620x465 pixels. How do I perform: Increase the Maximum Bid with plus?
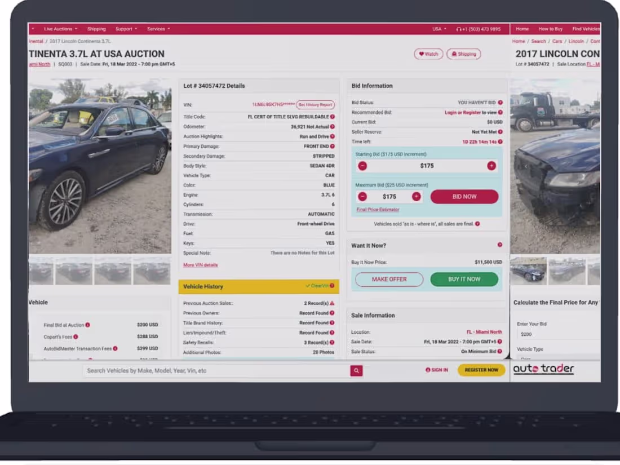pos(417,197)
